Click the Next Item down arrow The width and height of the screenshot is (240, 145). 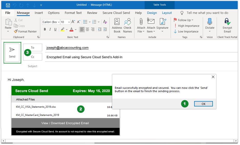tap(34, 5)
